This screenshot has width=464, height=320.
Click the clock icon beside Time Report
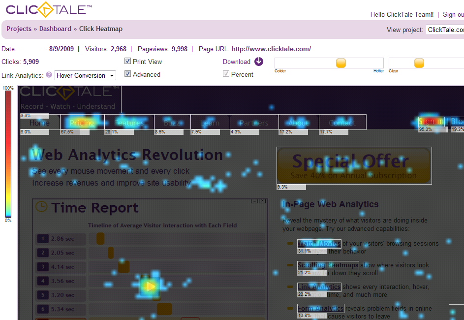41,206
